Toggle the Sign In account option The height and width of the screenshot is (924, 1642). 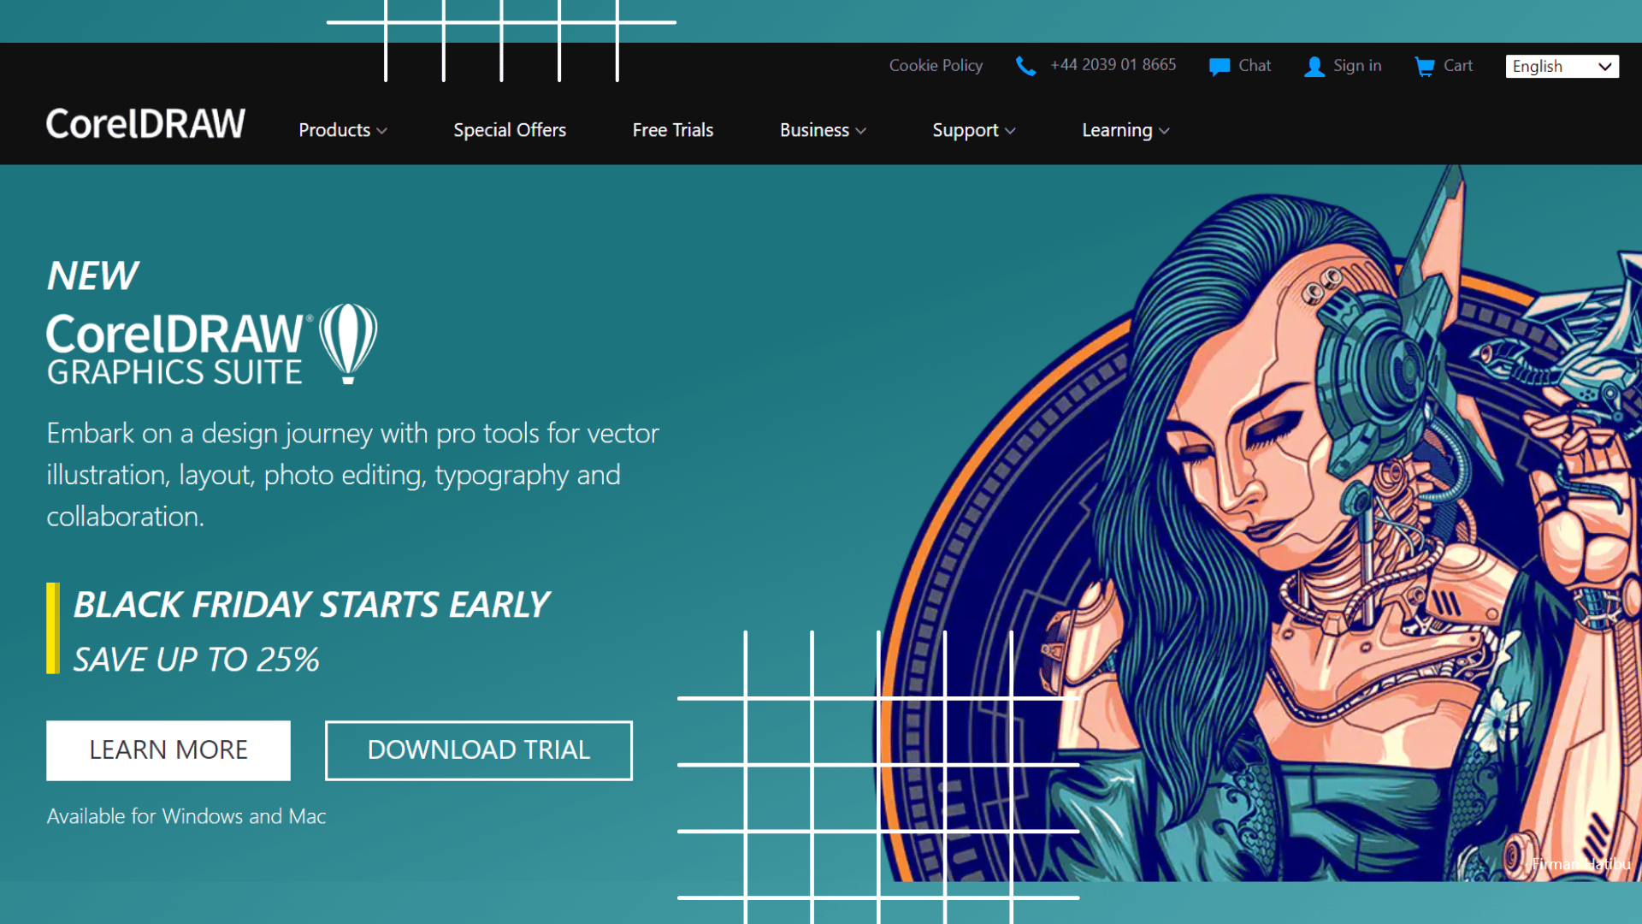click(x=1344, y=65)
